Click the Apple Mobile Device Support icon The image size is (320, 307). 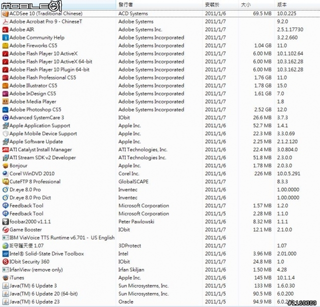point(5,134)
